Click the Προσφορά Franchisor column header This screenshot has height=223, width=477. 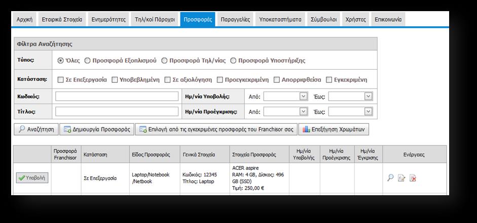point(66,154)
